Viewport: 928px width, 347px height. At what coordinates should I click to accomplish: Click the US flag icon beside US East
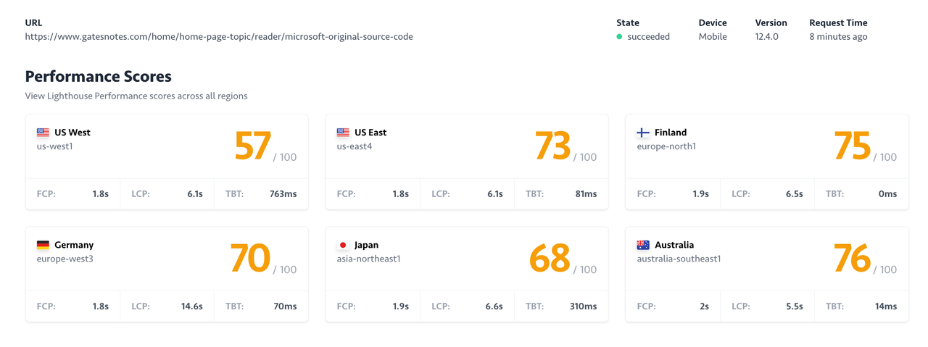(x=343, y=133)
